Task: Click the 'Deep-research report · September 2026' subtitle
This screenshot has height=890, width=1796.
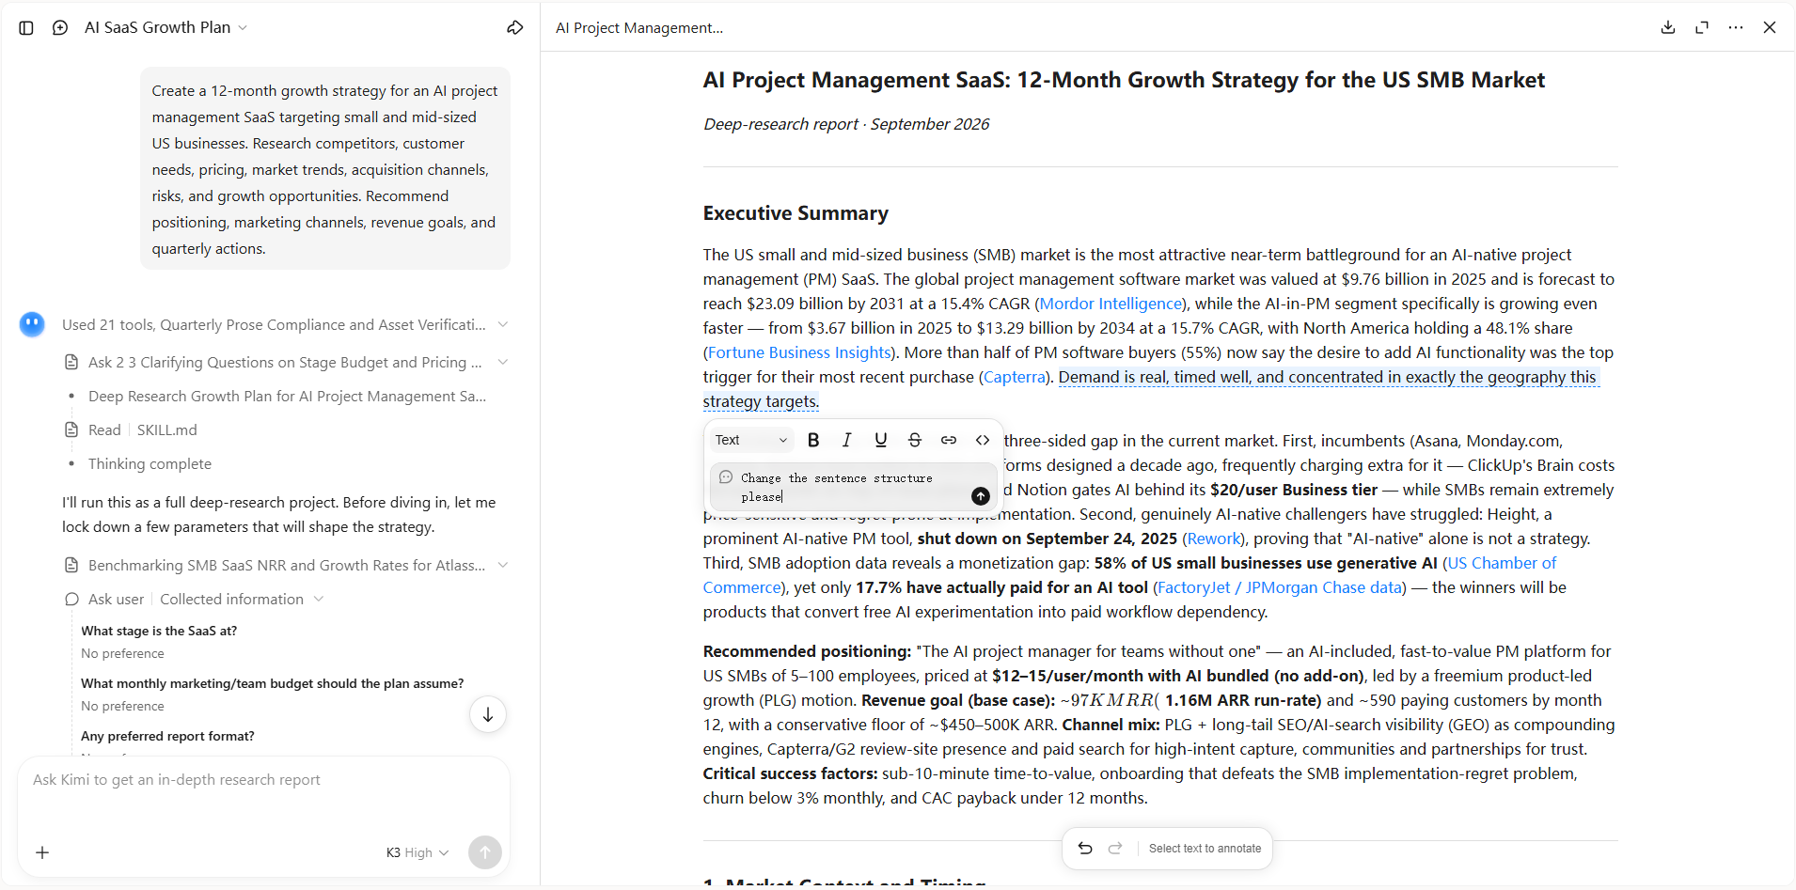Action: coord(846,124)
